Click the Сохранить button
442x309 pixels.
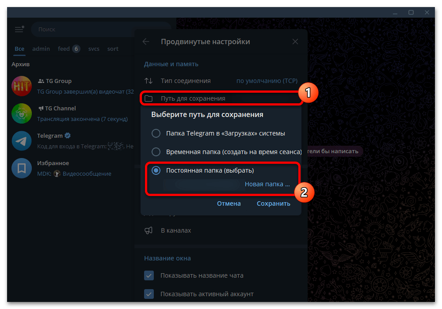pos(274,203)
